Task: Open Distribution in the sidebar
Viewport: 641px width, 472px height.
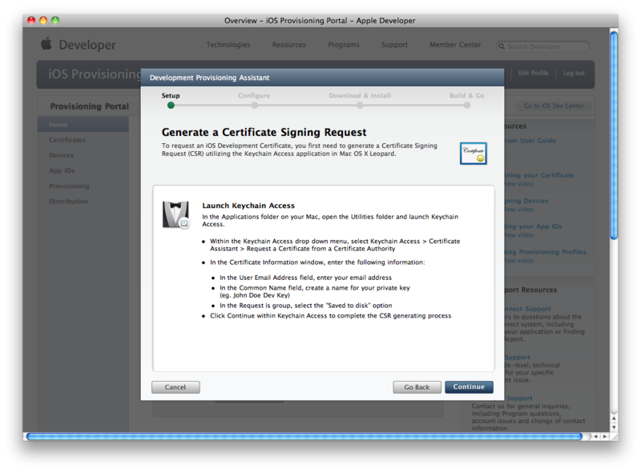Action: point(68,202)
